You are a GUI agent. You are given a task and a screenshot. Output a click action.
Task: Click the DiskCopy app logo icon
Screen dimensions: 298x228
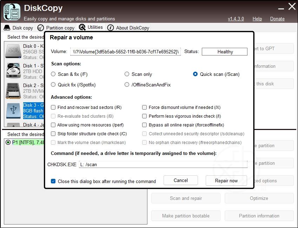click(x=12, y=12)
